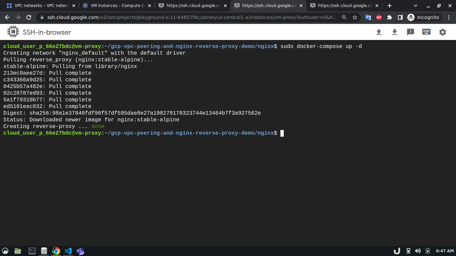Click 'Creating network "nginx_default"' line
The image size is (456, 256).
[94, 53]
